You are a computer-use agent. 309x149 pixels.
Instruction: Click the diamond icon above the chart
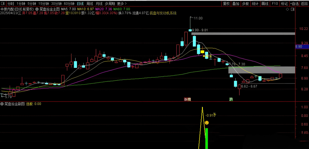point(288,9)
